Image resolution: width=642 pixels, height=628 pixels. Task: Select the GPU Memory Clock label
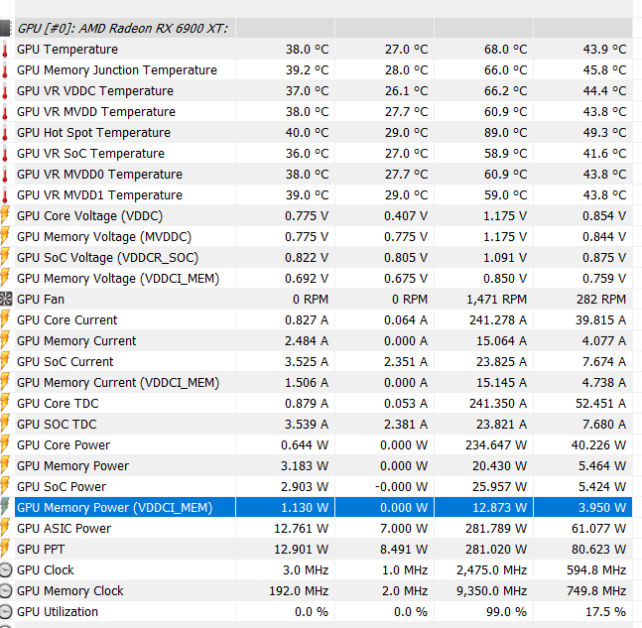pos(69,590)
